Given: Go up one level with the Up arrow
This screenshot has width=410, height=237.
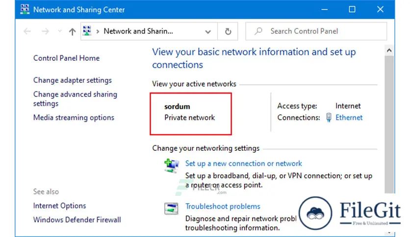Looking at the screenshot, I should coord(72,31).
